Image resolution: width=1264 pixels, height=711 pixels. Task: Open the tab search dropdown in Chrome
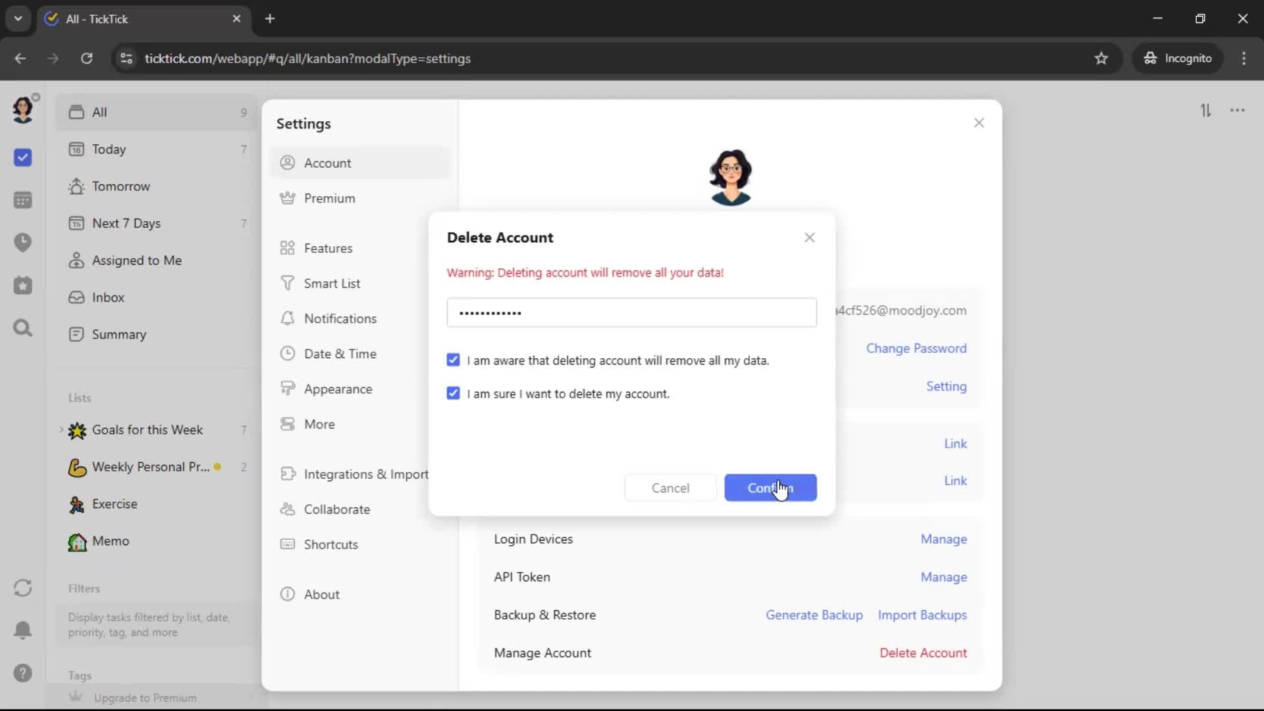coord(18,18)
